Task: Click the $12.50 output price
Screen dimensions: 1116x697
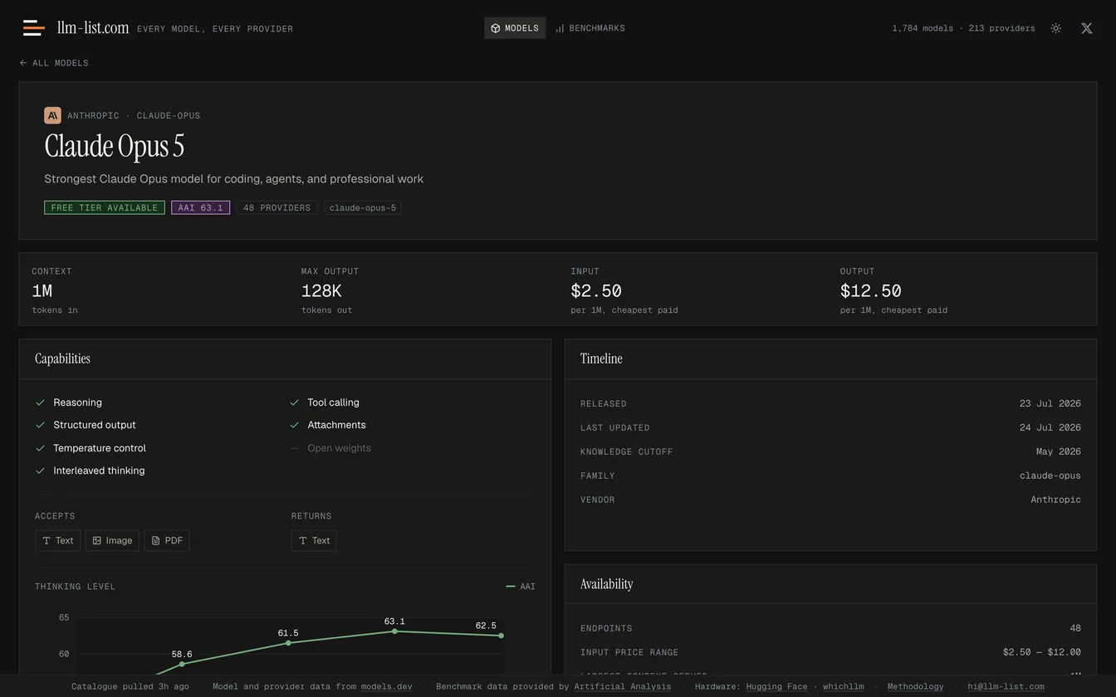Action: pos(871,291)
